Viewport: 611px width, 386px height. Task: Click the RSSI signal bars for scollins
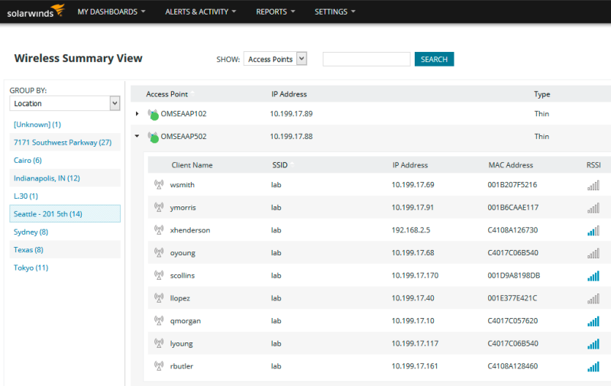coord(593,276)
